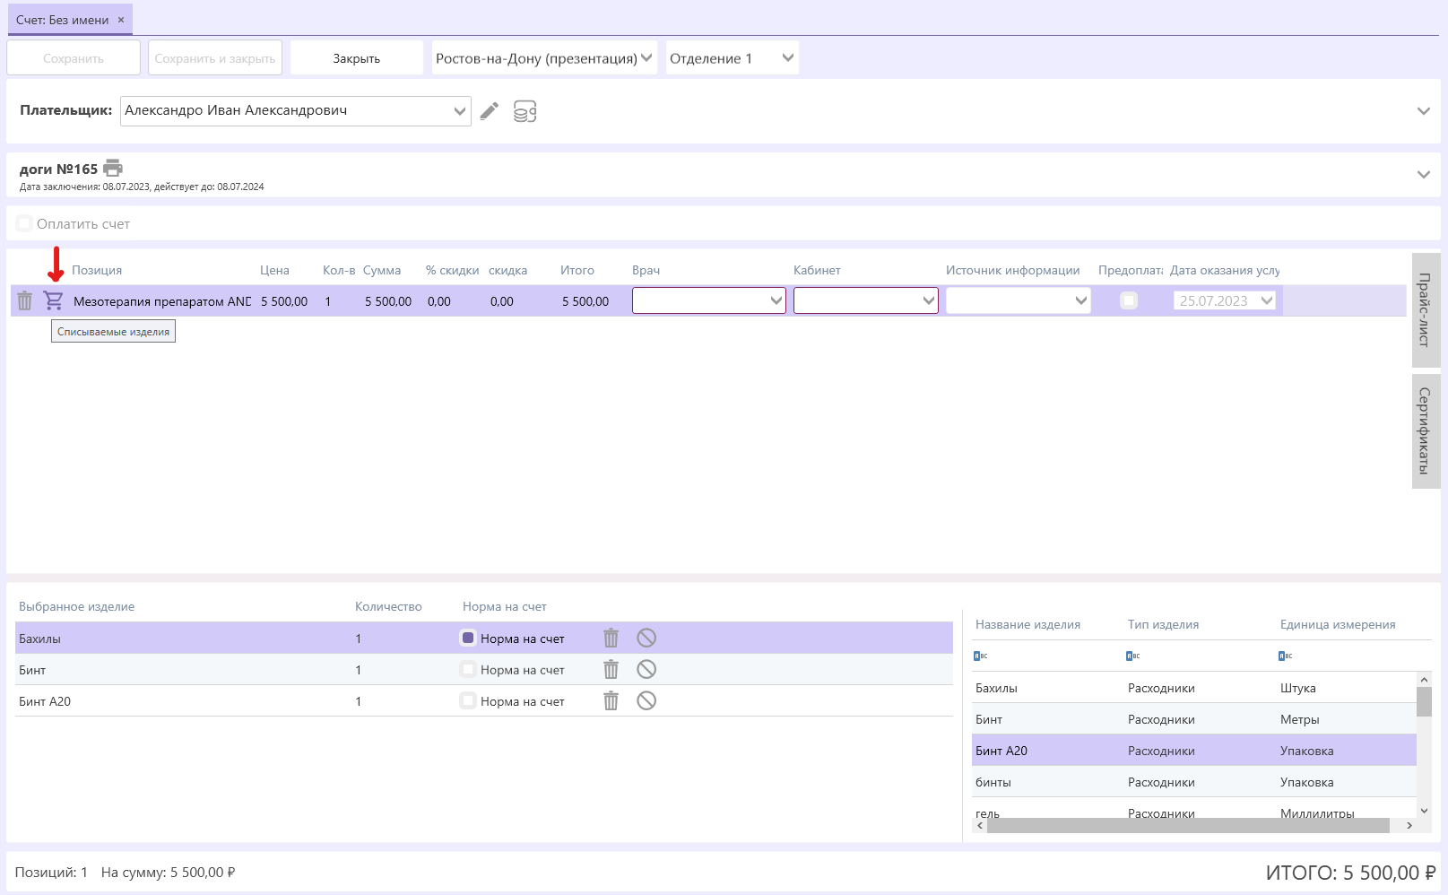Image resolution: width=1448 pixels, height=895 pixels.
Task: Close the Счет: Без имени tab
Action: pyautogui.click(x=121, y=20)
